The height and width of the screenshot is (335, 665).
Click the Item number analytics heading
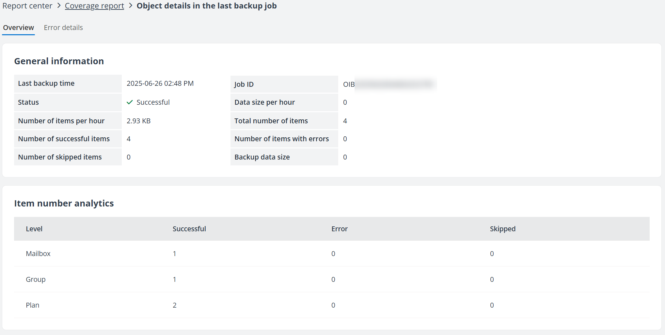[x=64, y=203]
